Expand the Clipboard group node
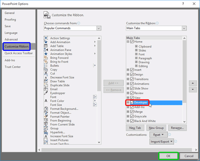The width and height of the screenshot is (200, 161). pyautogui.click(x=136, y=46)
